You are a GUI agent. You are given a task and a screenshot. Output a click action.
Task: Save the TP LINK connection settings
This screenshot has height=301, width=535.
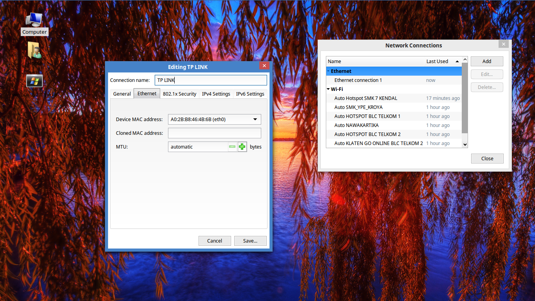point(250,241)
